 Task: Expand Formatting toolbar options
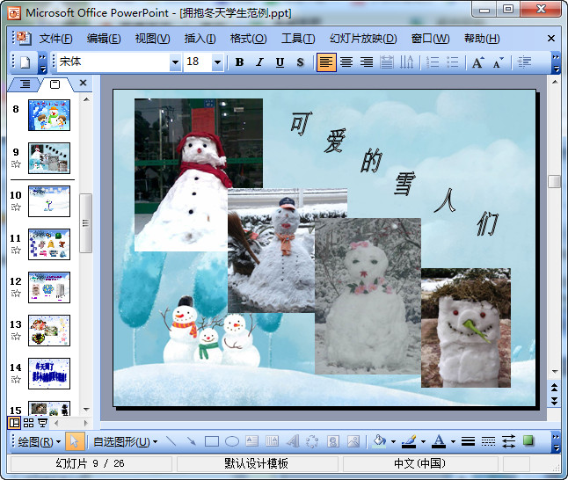tap(556, 62)
